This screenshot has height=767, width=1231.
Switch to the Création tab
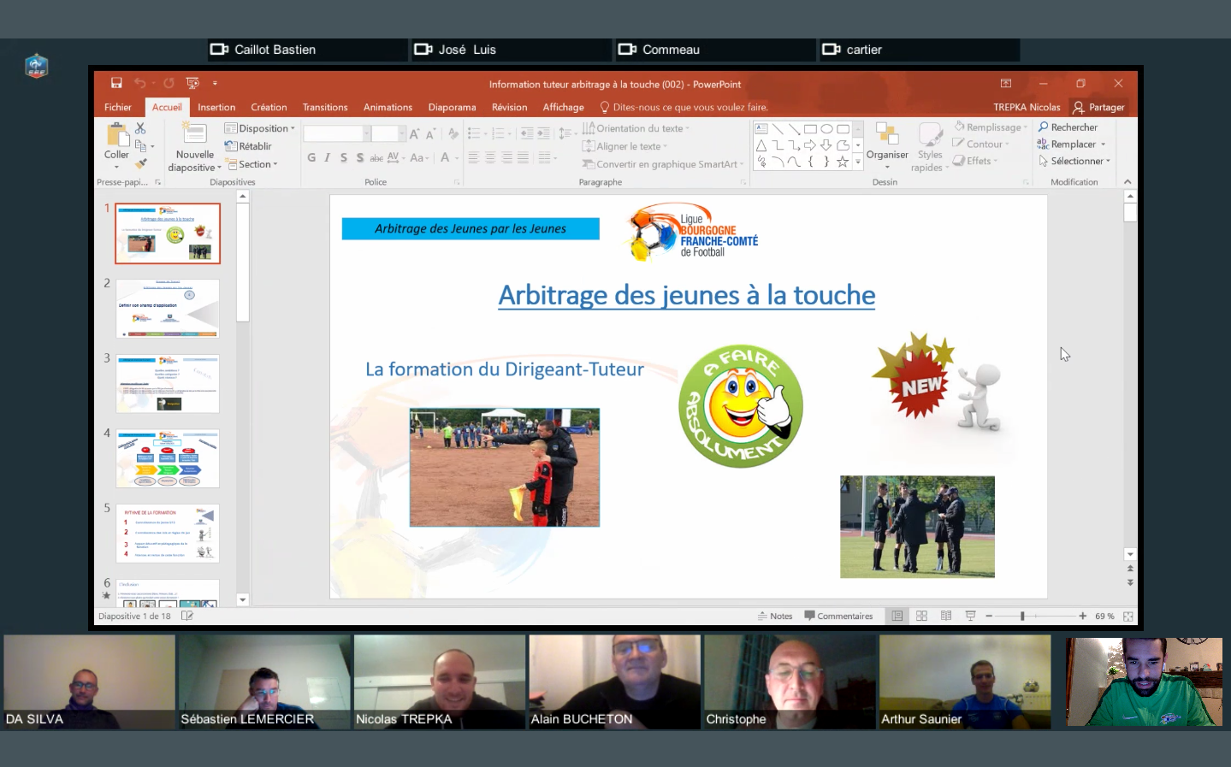tap(269, 107)
